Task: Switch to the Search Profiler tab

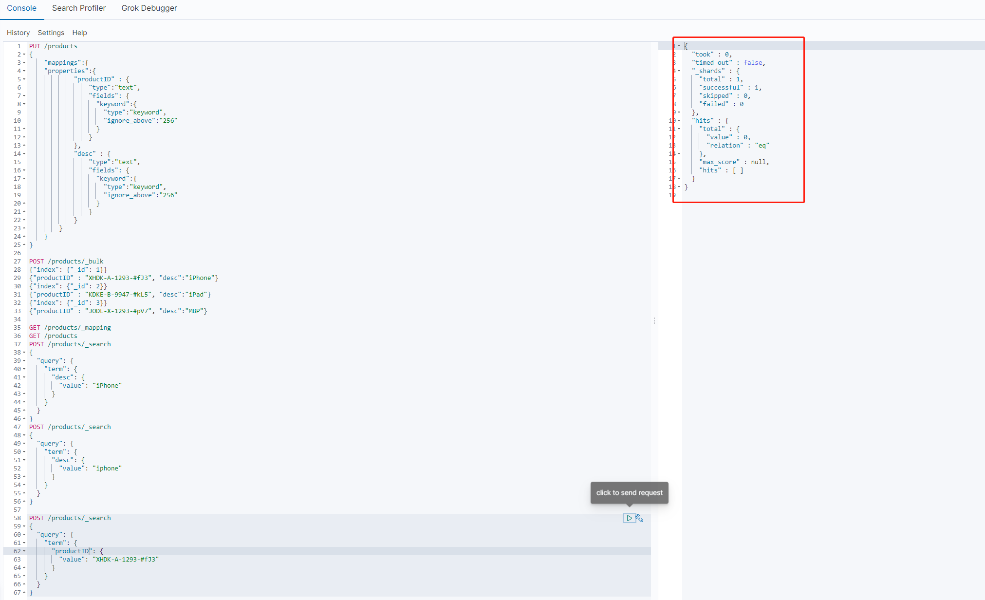Action: coord(79,8)
